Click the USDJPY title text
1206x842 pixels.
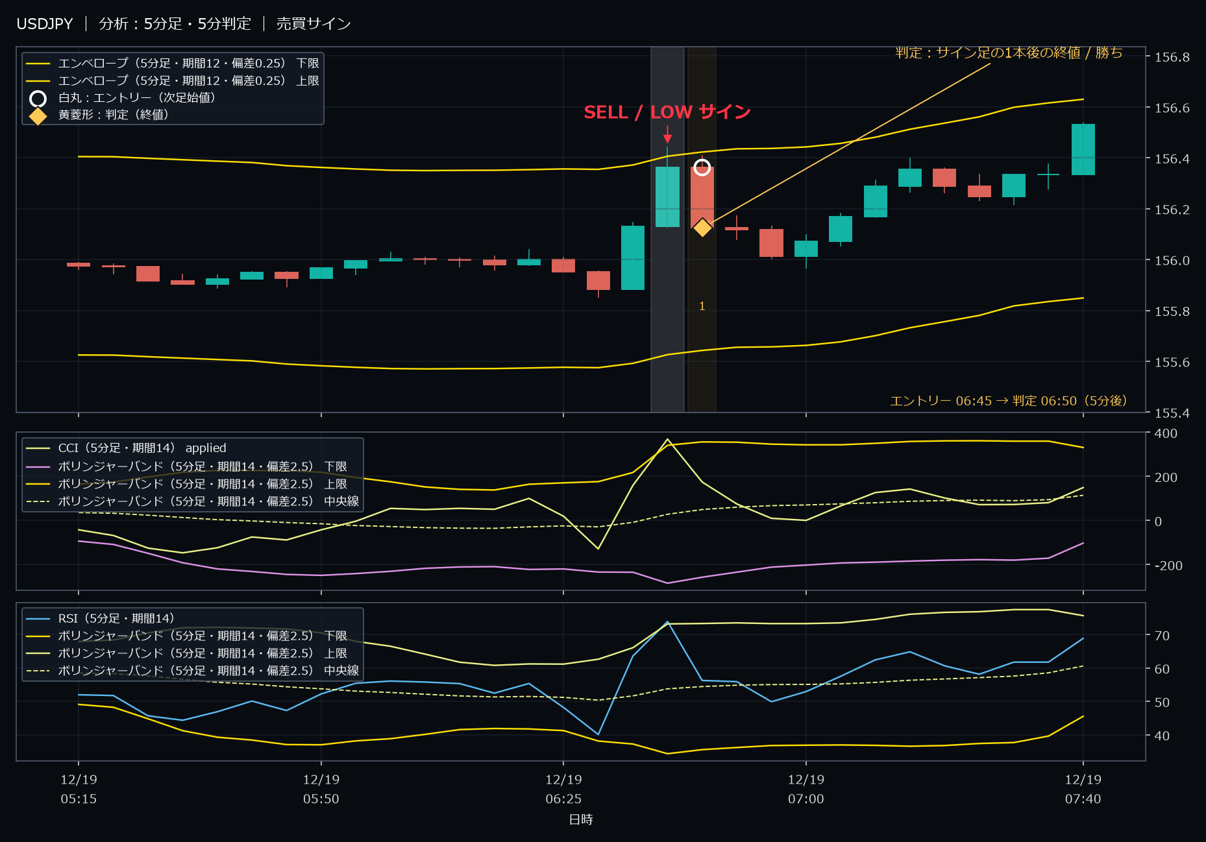45,24
